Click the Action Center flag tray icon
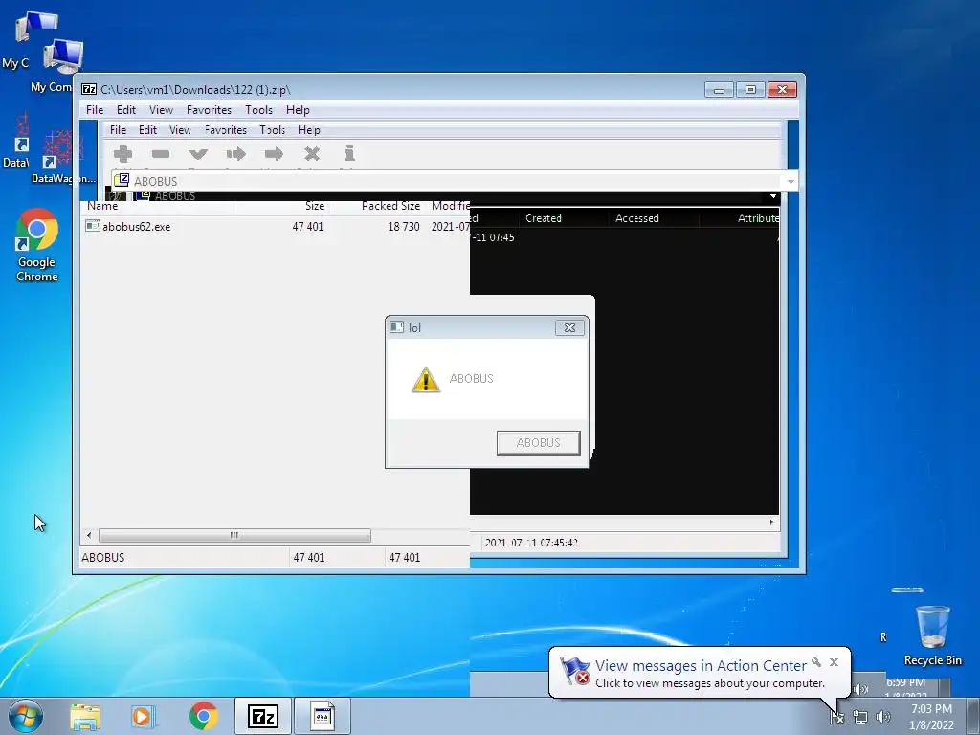The image size is (980, 735). click(836, 718)
